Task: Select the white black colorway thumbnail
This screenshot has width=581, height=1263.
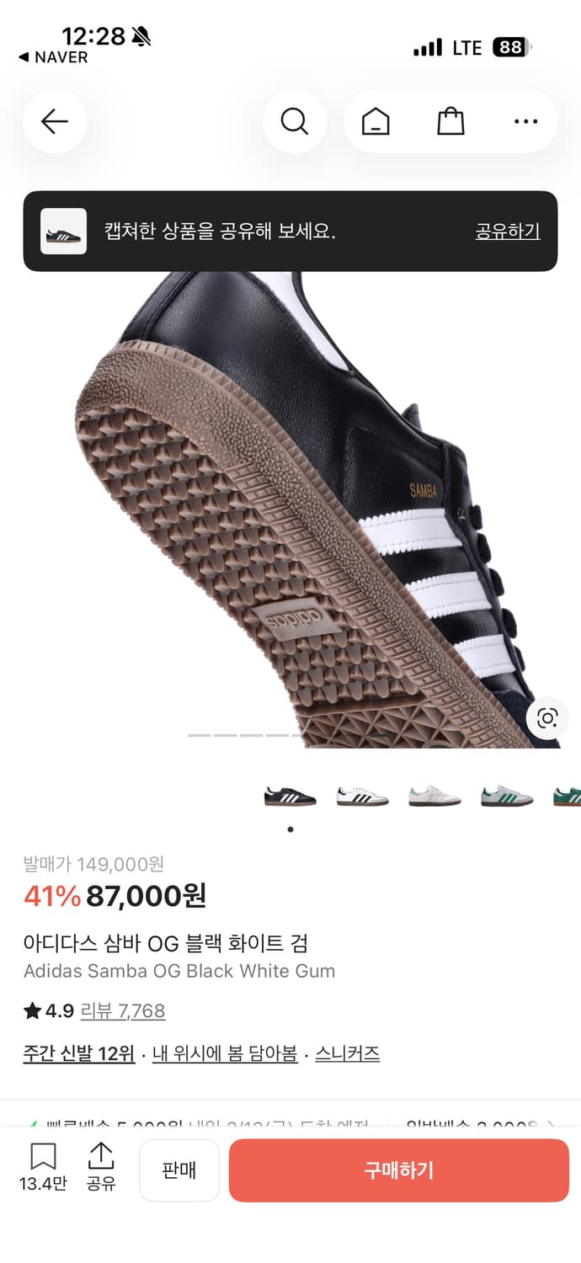Action: coord(362,796)
